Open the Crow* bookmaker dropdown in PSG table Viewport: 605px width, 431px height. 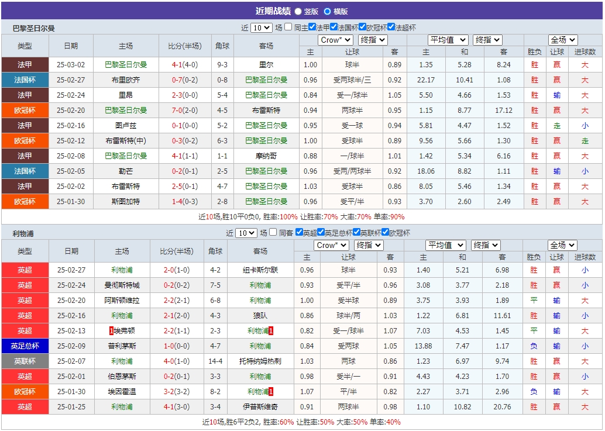point(335,40)
